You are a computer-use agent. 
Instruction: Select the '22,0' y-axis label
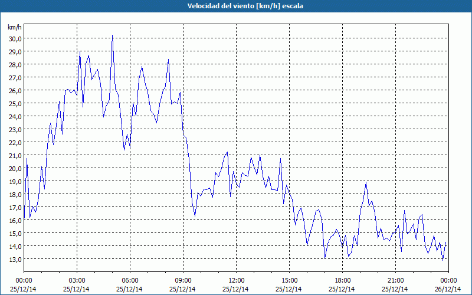point(14,142)
